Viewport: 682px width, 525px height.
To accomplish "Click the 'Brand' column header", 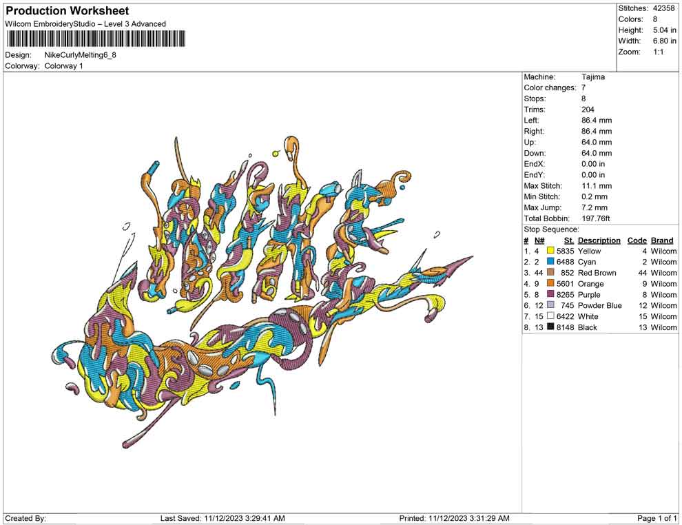I will pyautogui.click(x=662, y=240).
